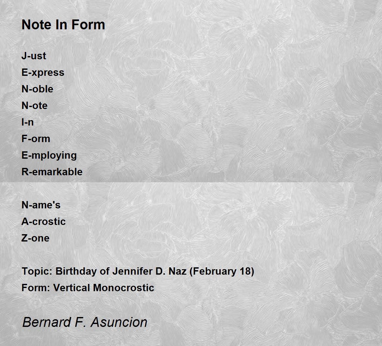The image size is (382, 346).
Task: Click the Form: Vertical Monocrostic line
Action: tap(88, 288)
